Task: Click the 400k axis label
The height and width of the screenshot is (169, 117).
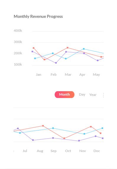Action: point(18,31)
